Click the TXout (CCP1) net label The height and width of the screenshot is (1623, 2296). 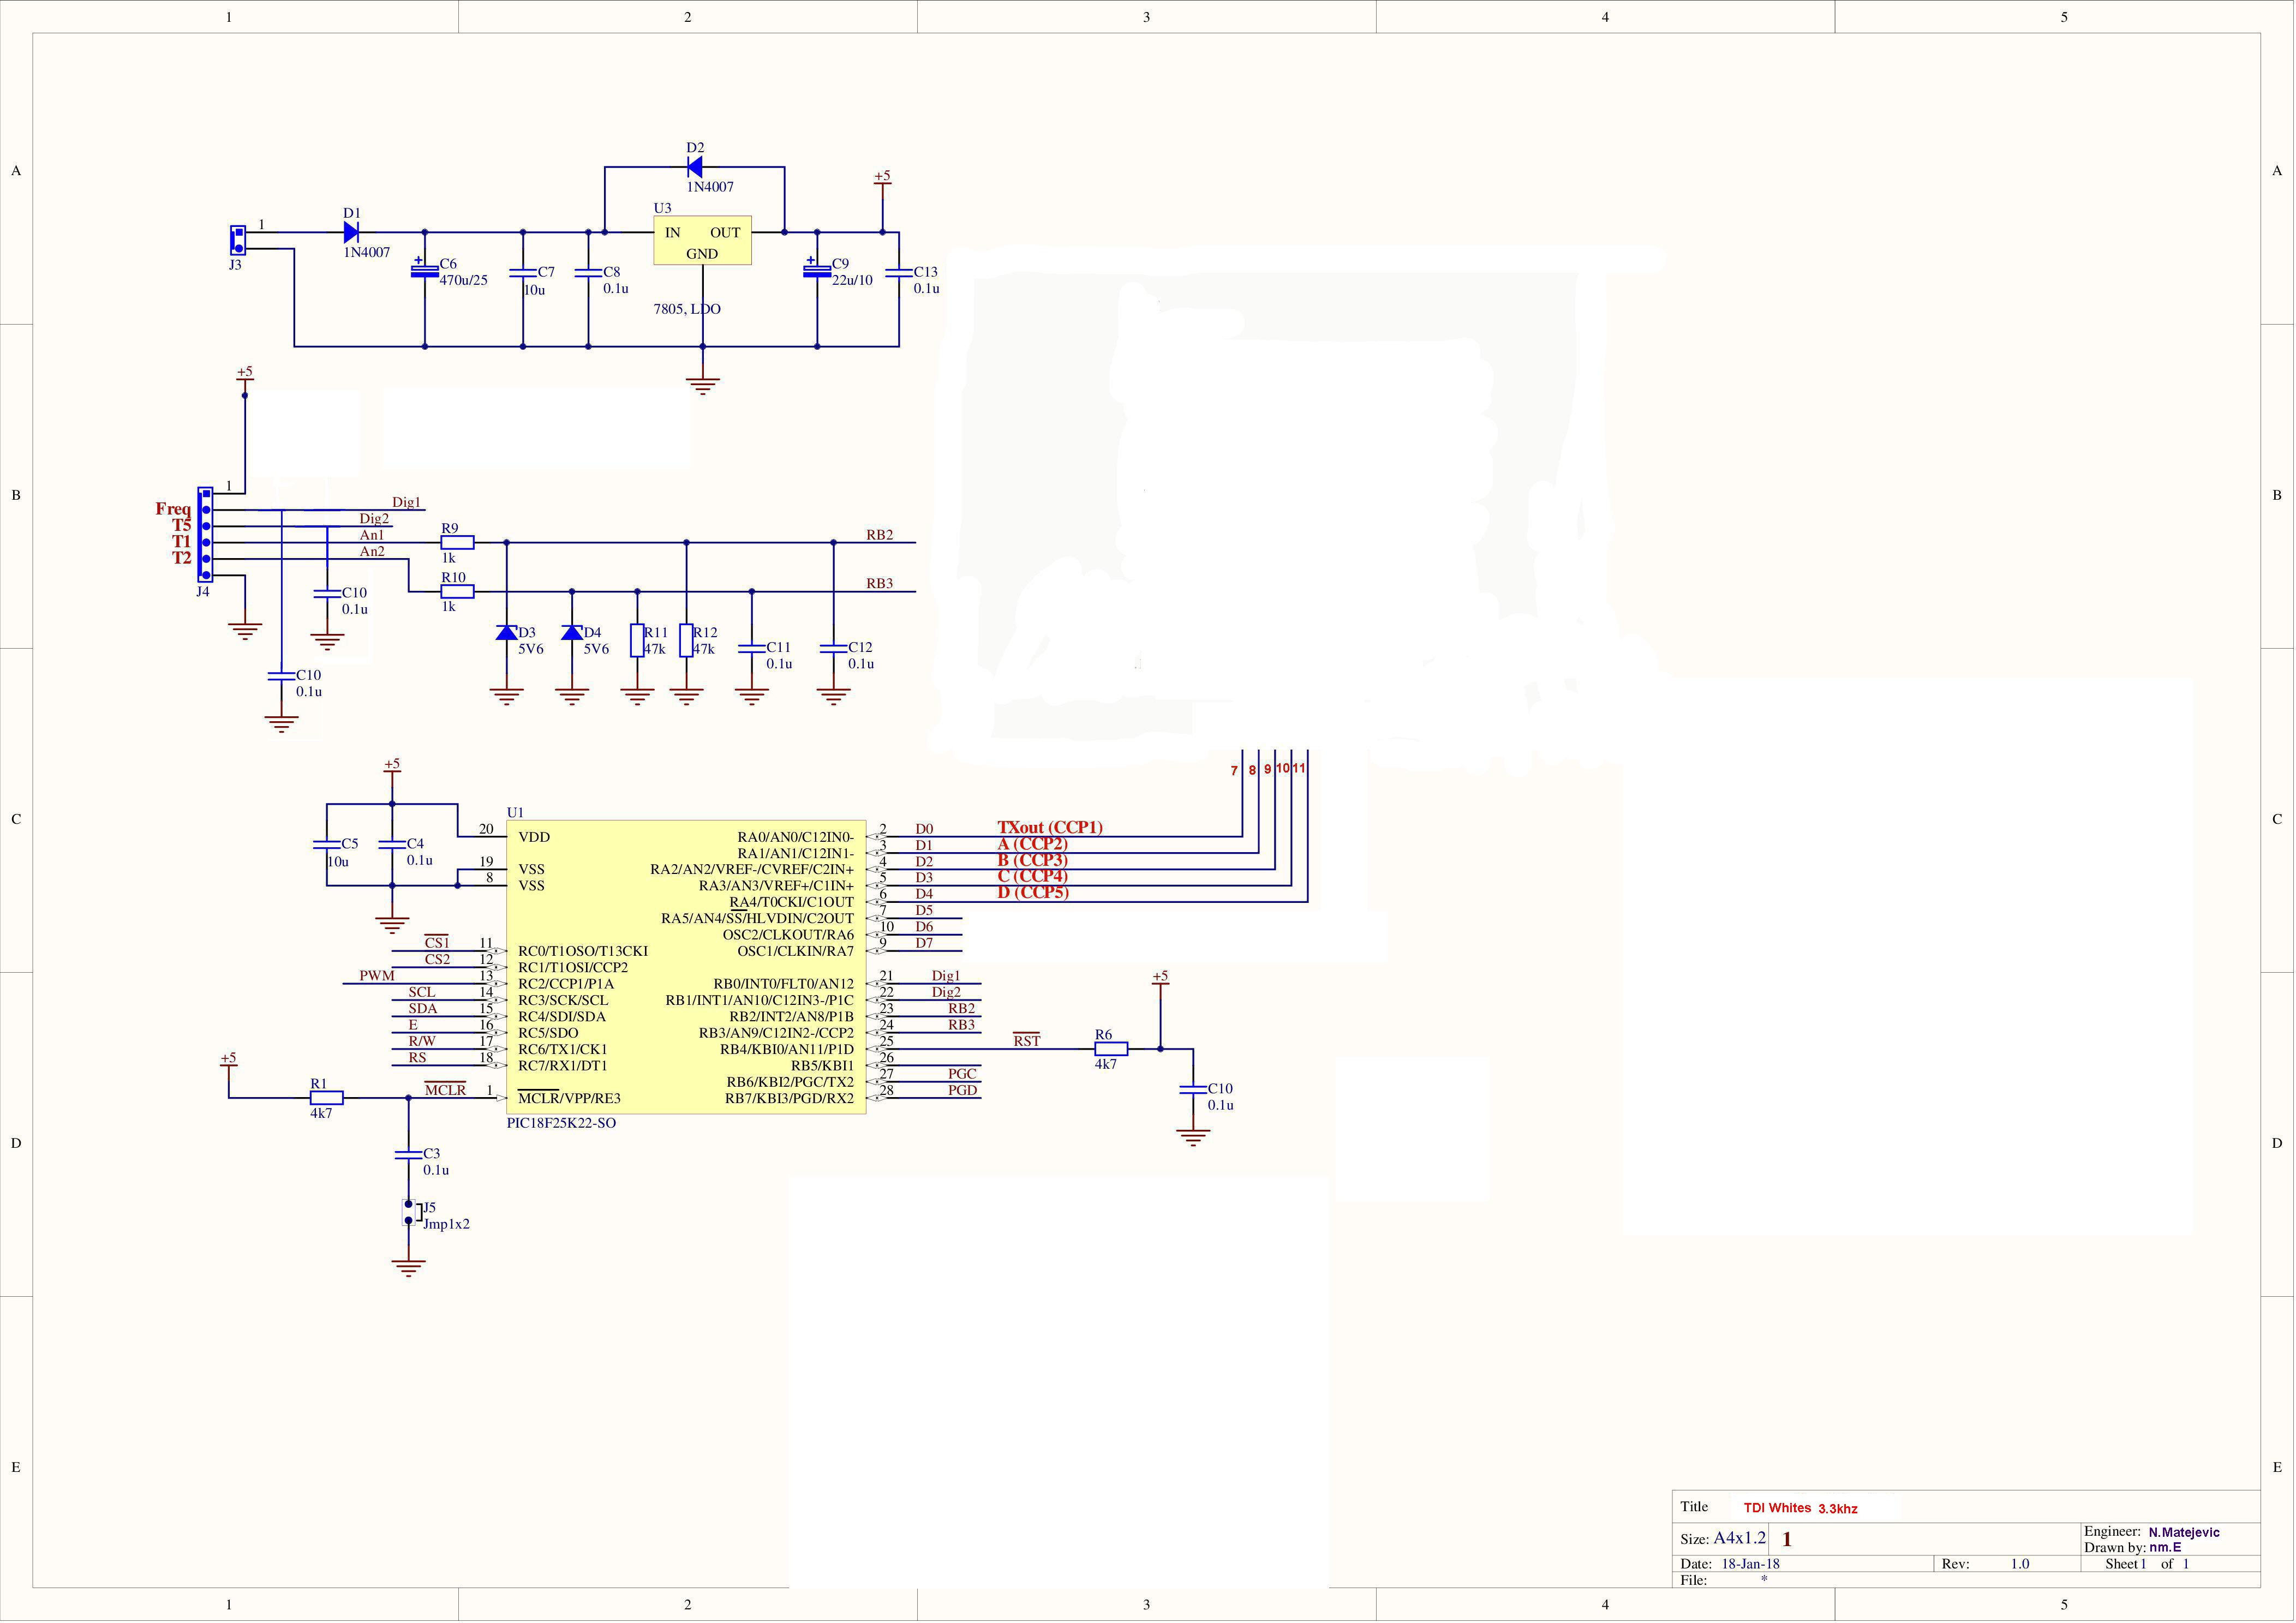(x=1049, y=828)
